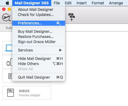128x106 pixels.
Task: Select About Mail Designer
Action: pos(39,9)
